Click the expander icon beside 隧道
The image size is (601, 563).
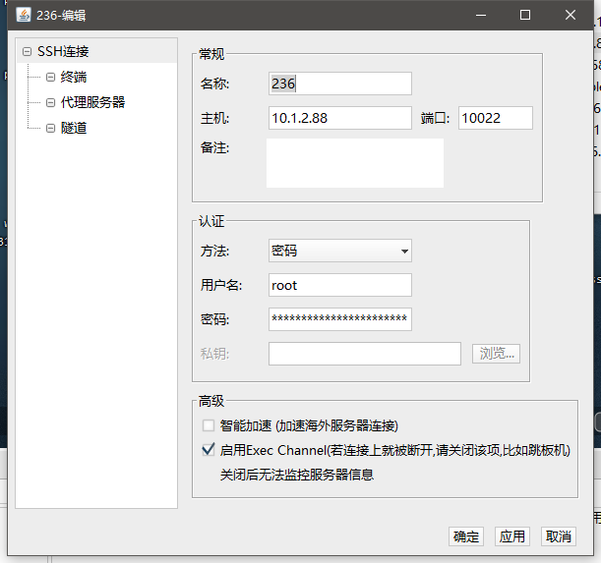pyautogui.click(x=50, y=128)
